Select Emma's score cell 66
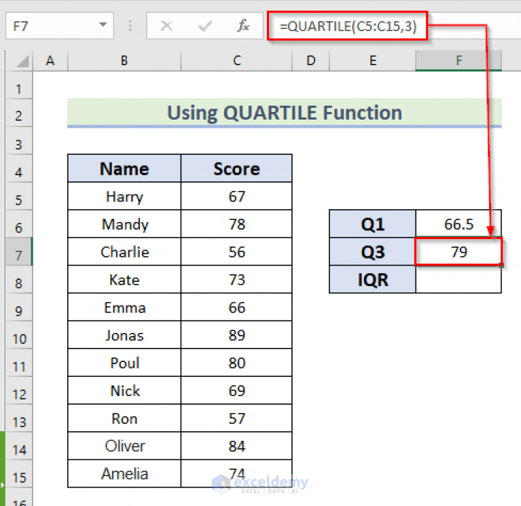This screenshot has width=521, height=506. click(236, 307)
